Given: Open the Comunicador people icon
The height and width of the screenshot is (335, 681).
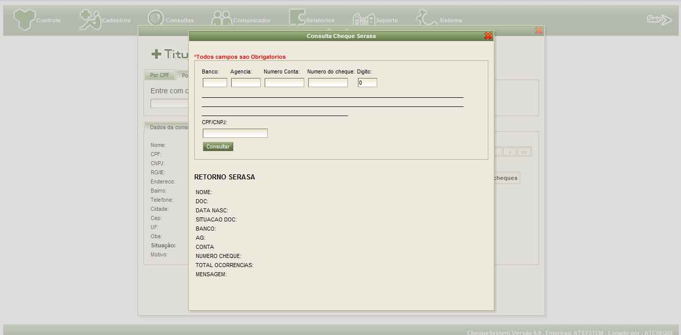Looking at the screenshot, I should coord(222,19).
